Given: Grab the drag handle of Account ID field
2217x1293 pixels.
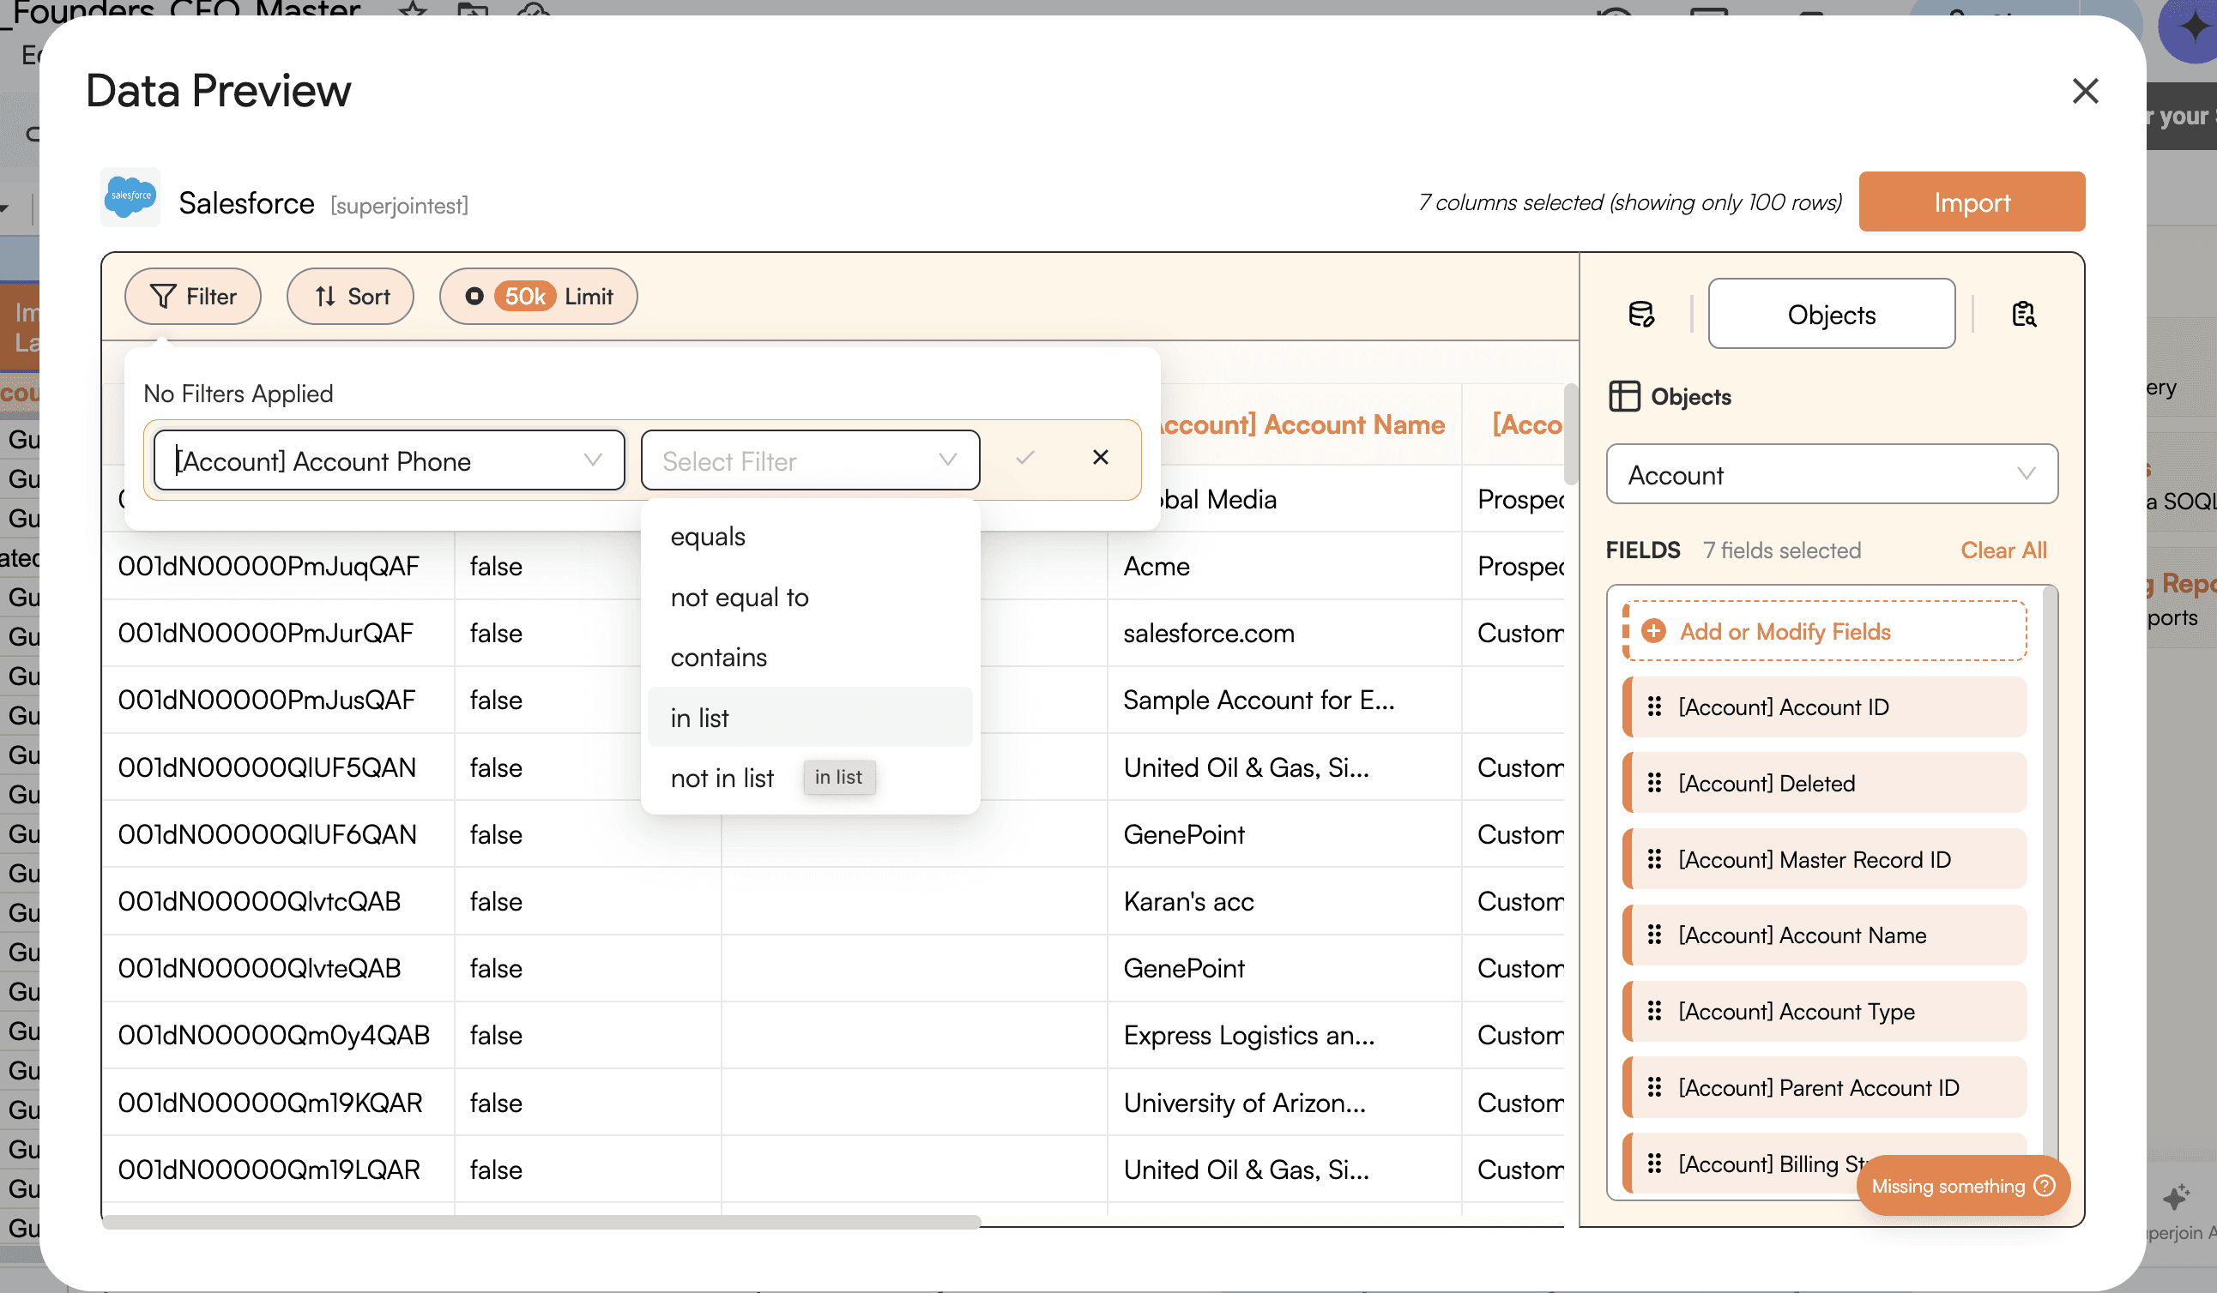Looking at the screenshot, I should click(1654, 707).
